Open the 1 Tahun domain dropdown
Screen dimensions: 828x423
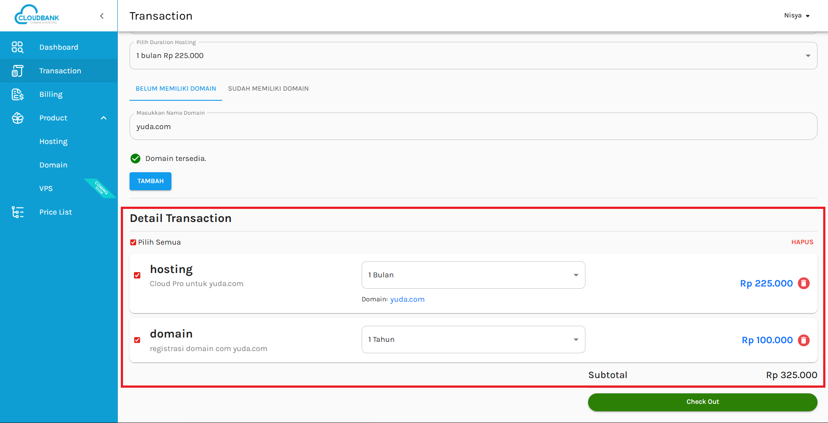tap(473, 340)
